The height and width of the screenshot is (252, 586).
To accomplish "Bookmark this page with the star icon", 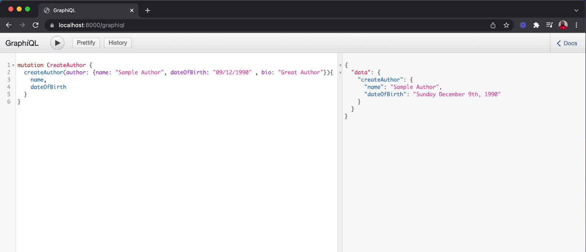I will (x=506, y=25).
